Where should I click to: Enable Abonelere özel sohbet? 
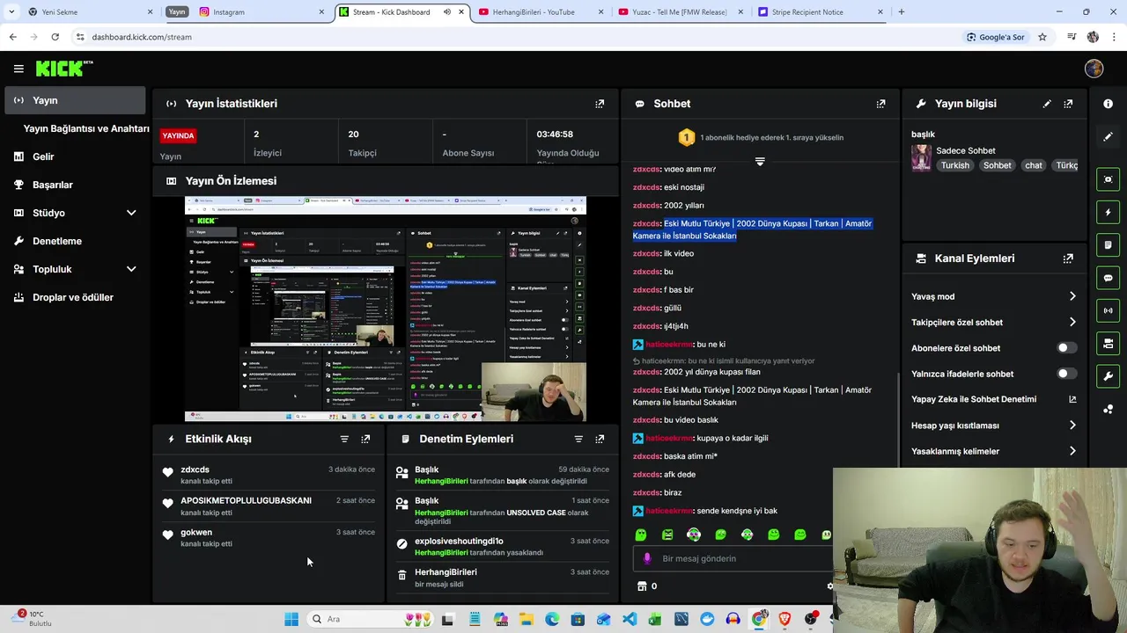pyautogui.click(x=1066, y=348)
